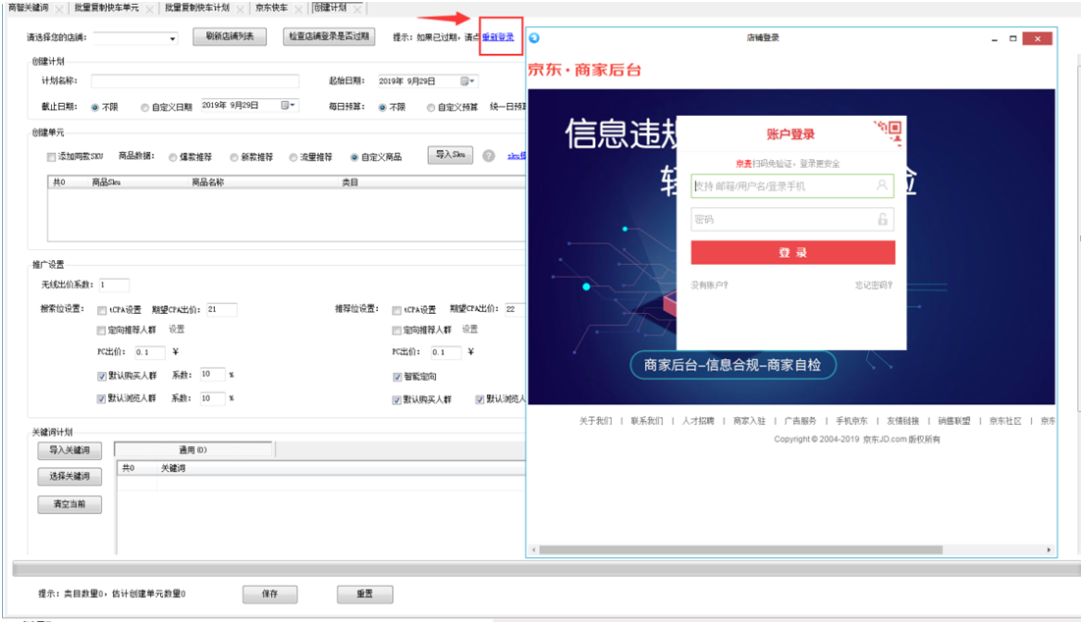Minimize the 店铺登录 window
Image resolution: width=1083 pixels, height=624 pixels.
point(994,38)
